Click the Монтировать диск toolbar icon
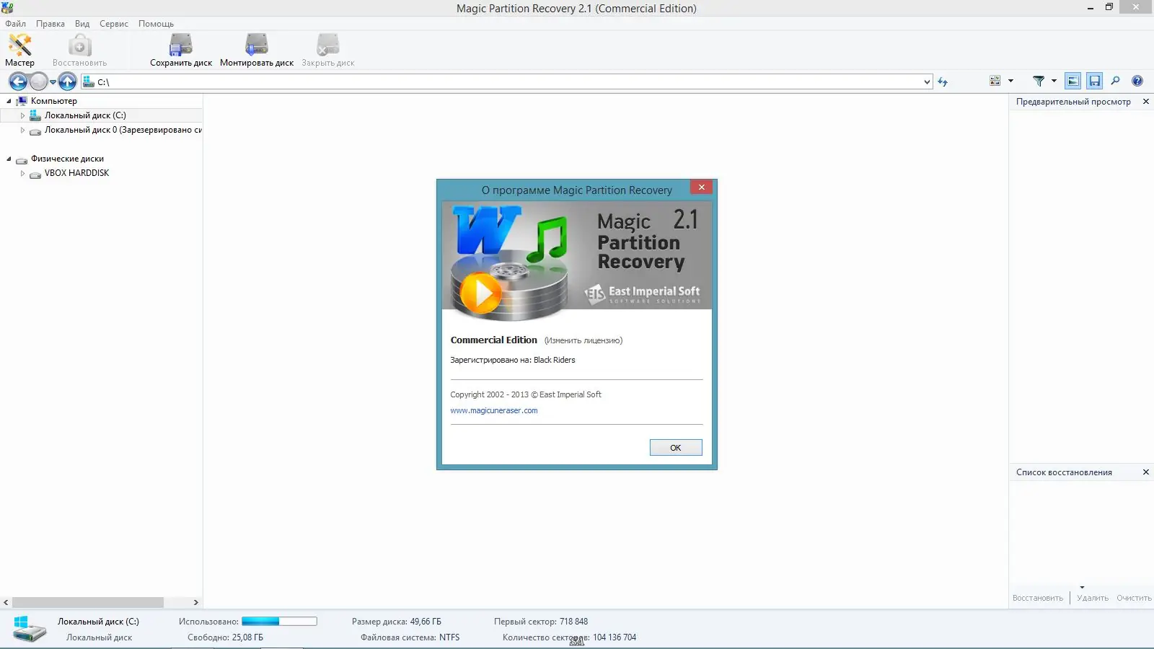Screen dimensions: 1154x649 [x=256, y=45]
